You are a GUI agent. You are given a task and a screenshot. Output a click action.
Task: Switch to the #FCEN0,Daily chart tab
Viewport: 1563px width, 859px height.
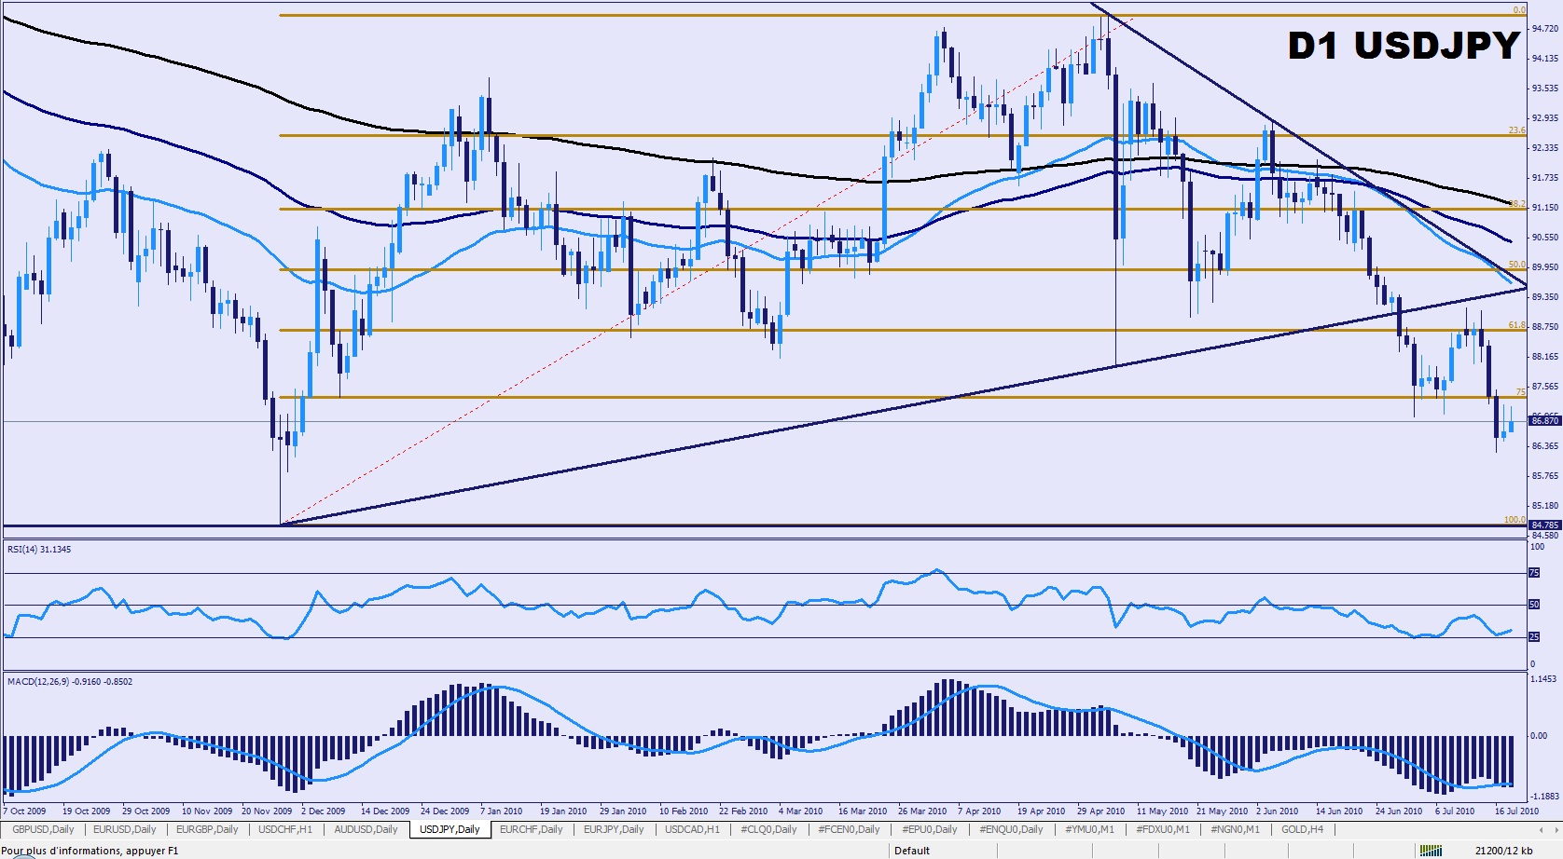849,829
